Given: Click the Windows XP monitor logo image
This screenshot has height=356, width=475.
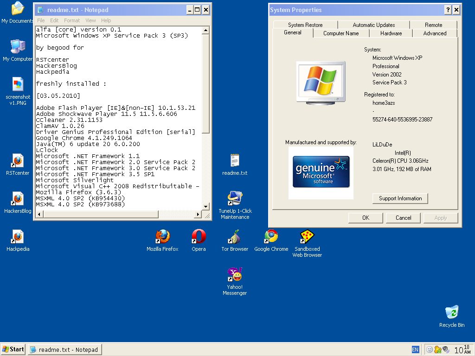Looking at the screenshot, I should pyautogui.click(x=321, y=83).
